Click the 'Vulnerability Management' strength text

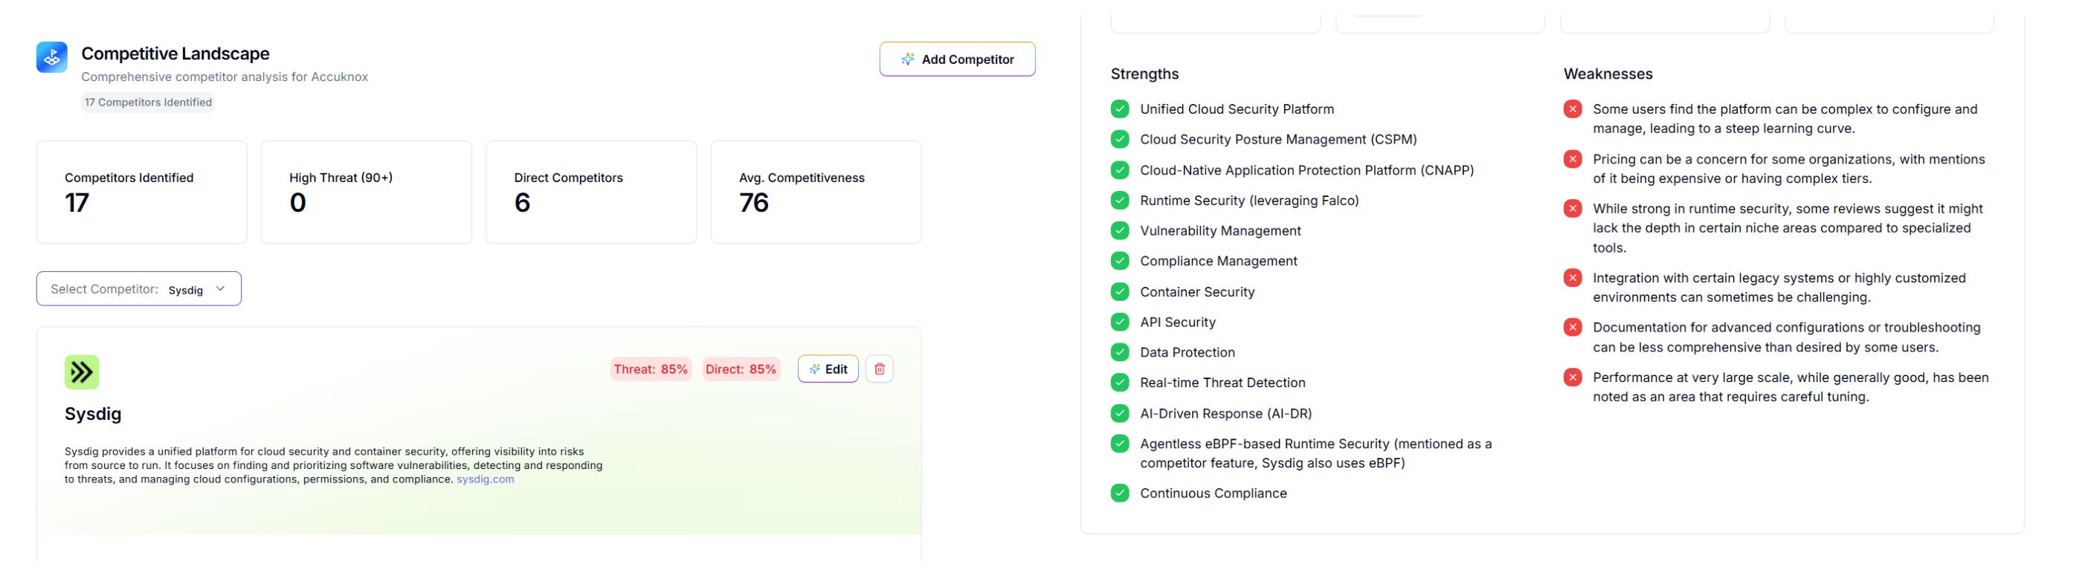pos(1220,231)
